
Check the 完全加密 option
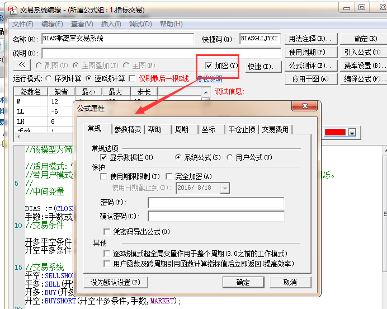[x=169, y=176]
